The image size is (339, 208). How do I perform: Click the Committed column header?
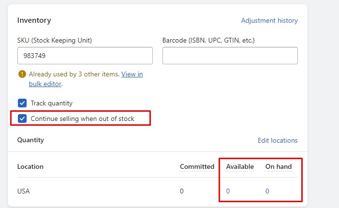pos(197,166)
